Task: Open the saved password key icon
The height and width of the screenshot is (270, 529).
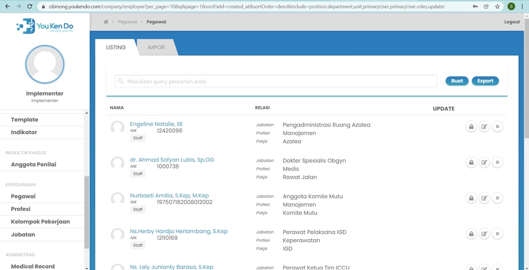Action: pyautogui.click(x=475, y=7)
